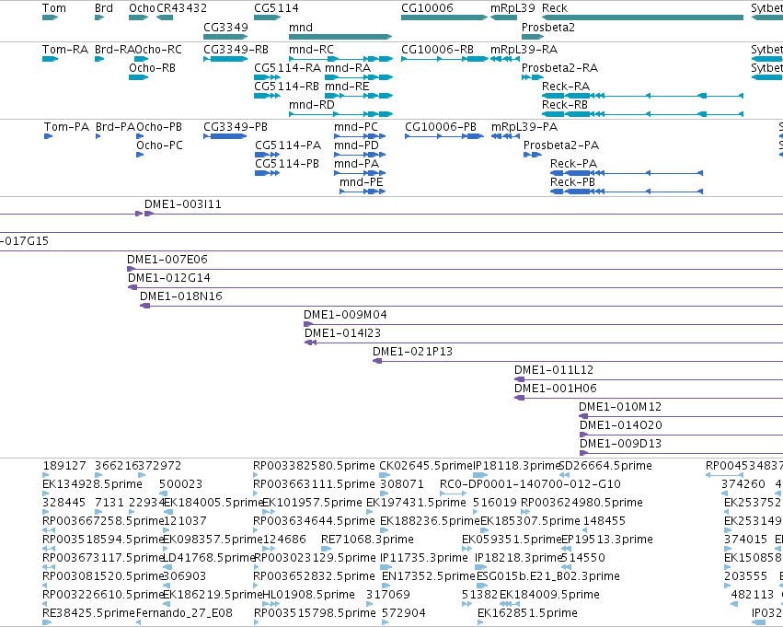Select transcript mnd-RE
This screenshot has height=627, width=783.
(x=359, y=96)
